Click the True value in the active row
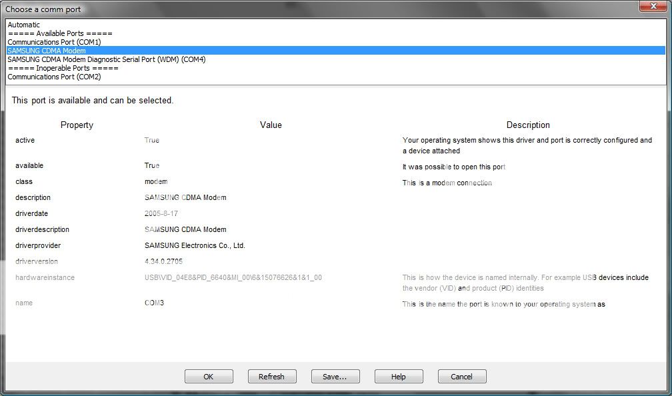This screenshot has height=396, width=672. 152,140
